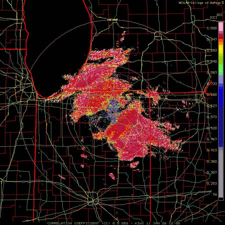Click the TH label beside the color bar
This screenshot has width=225, height=225.
(215, 195)
